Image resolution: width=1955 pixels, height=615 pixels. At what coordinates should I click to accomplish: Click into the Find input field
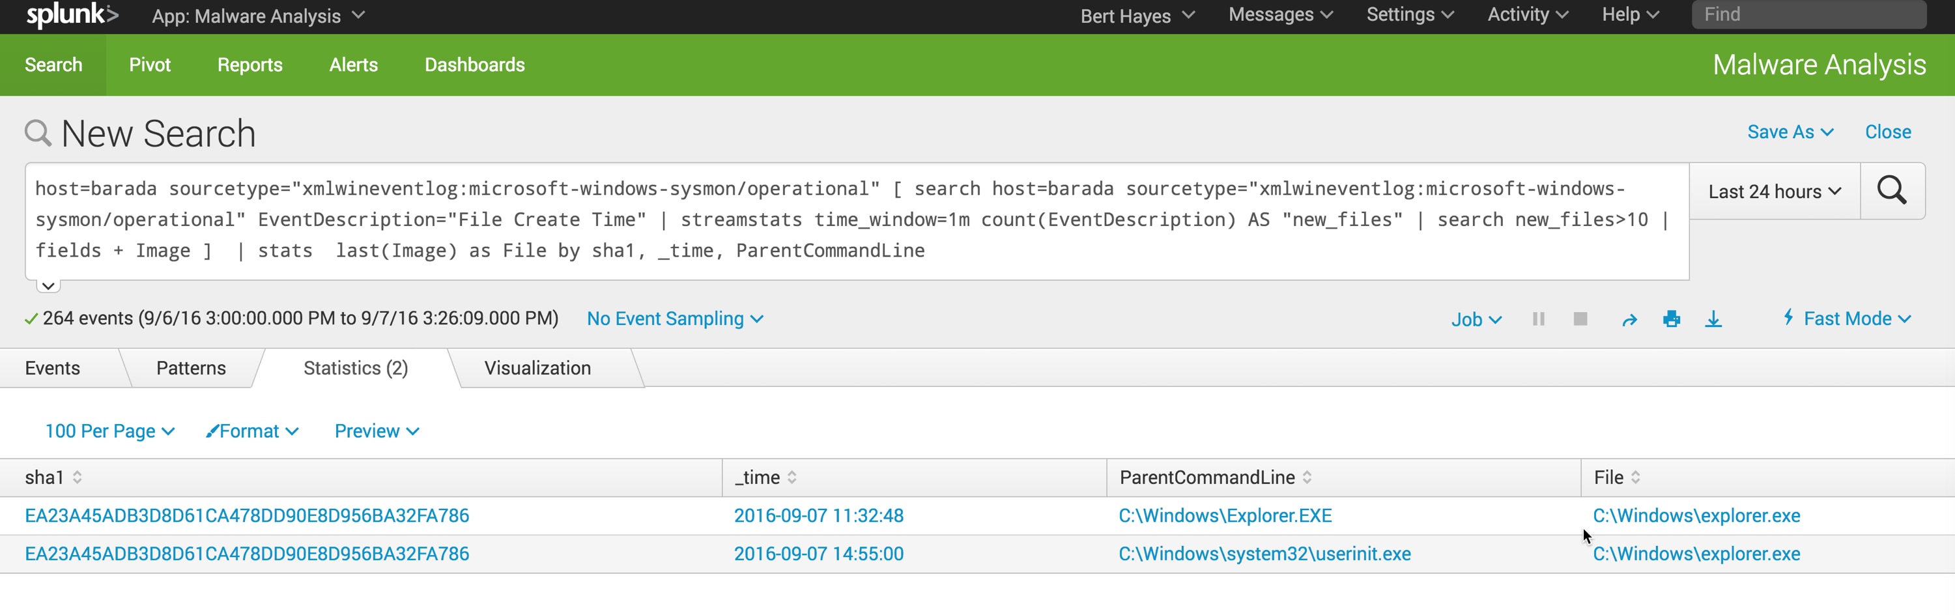tap(1808, 15)
